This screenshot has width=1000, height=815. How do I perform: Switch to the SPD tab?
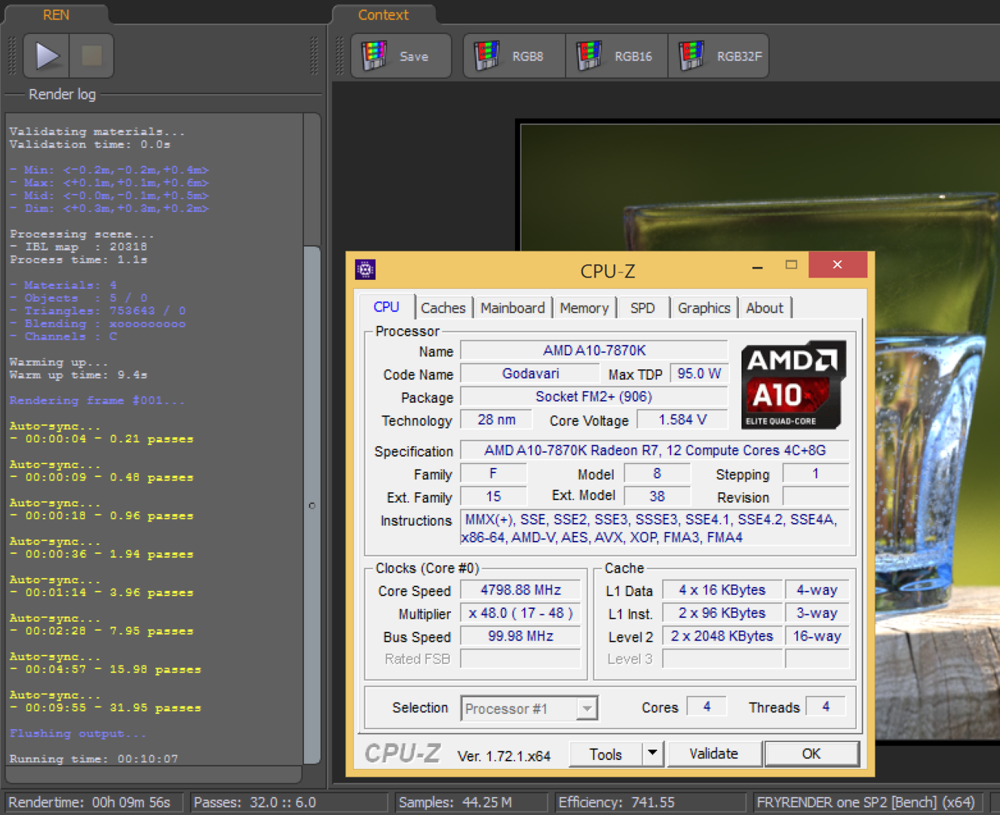coord(643,308)
